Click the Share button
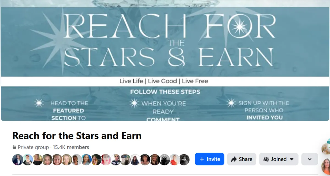Image resolution: width=330 pixels, height=176 pixels. pyautogui.click(x=242, y=159)
